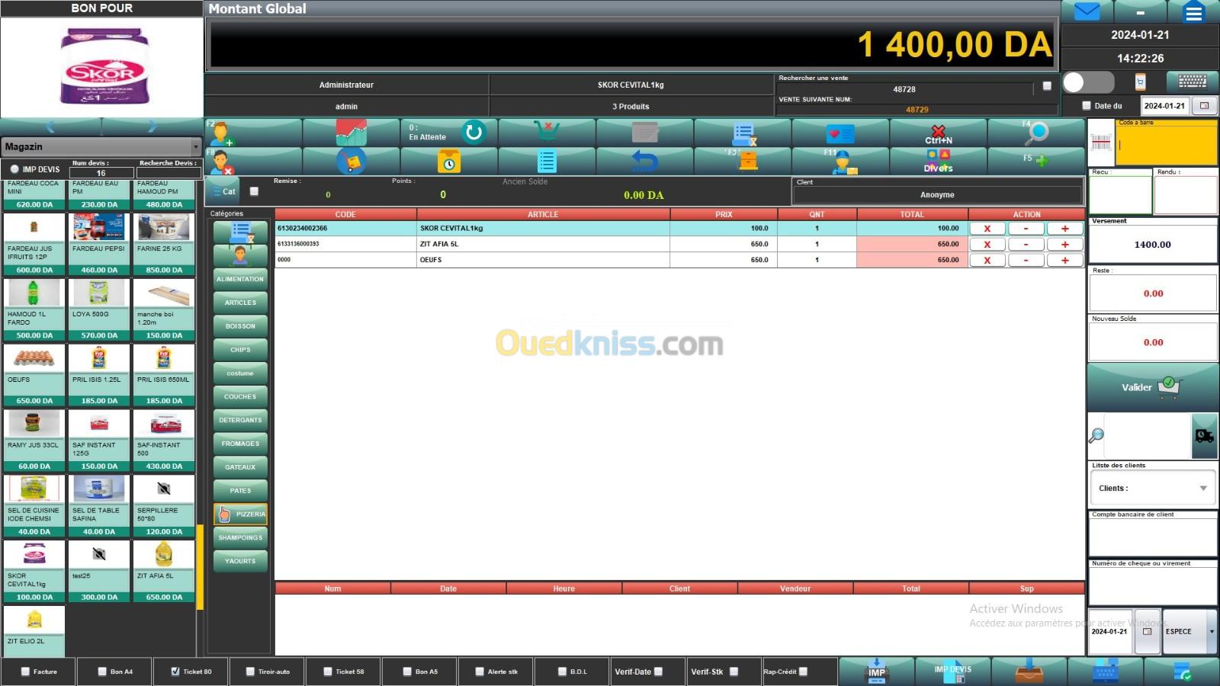This screenshot has width=1220, height=686.
Task: Show the next products page arrow
Action: [x=151, y=127]
